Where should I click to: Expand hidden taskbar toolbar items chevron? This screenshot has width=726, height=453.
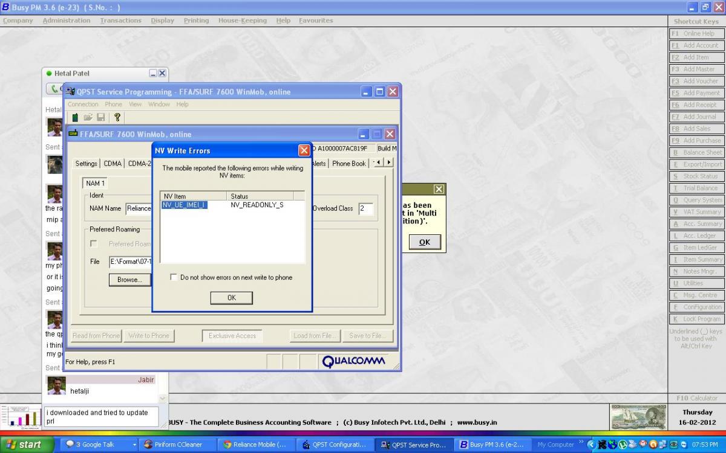581,443
